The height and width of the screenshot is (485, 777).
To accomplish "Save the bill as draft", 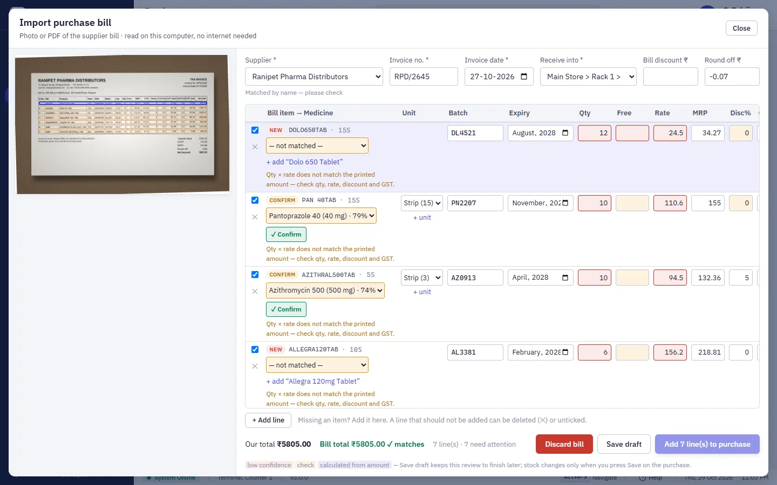I will 624,444.
